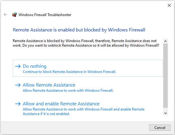
Task: Click arrow icon beside Allow and enable Remote Assistance
Action: (x=18, y=104)
